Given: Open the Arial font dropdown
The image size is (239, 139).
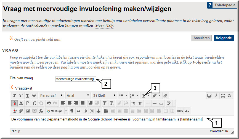Looking at the screenshot, I should [78, 96].
